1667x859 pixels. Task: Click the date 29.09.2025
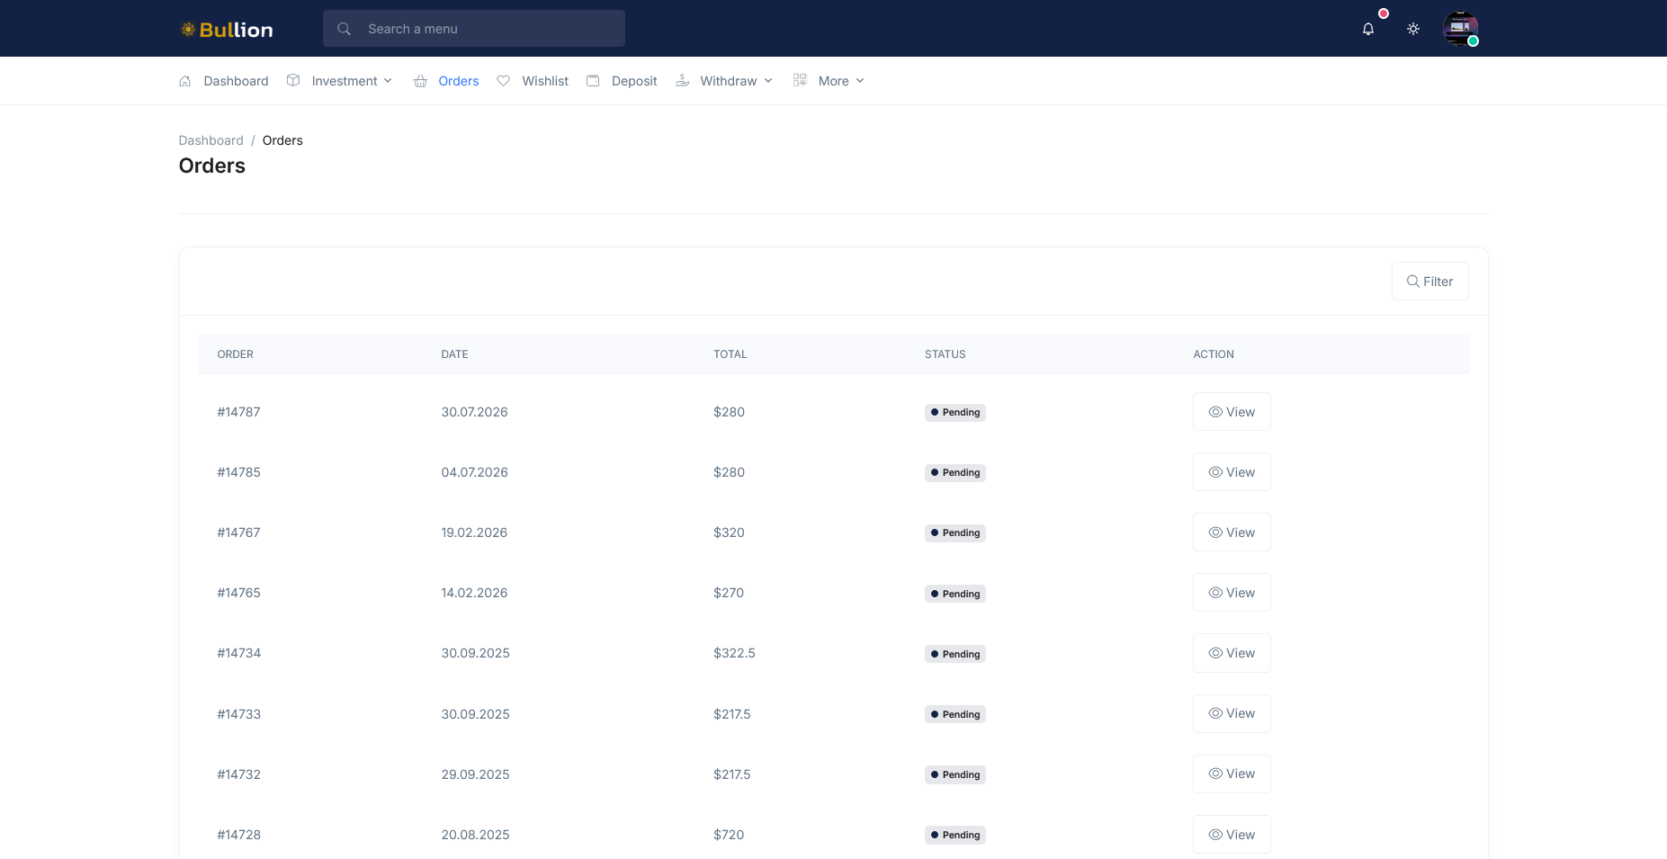(x=475, y=774)
